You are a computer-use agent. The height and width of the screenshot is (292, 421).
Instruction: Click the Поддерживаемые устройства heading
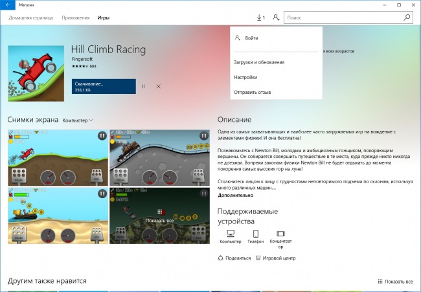point(247,216)
